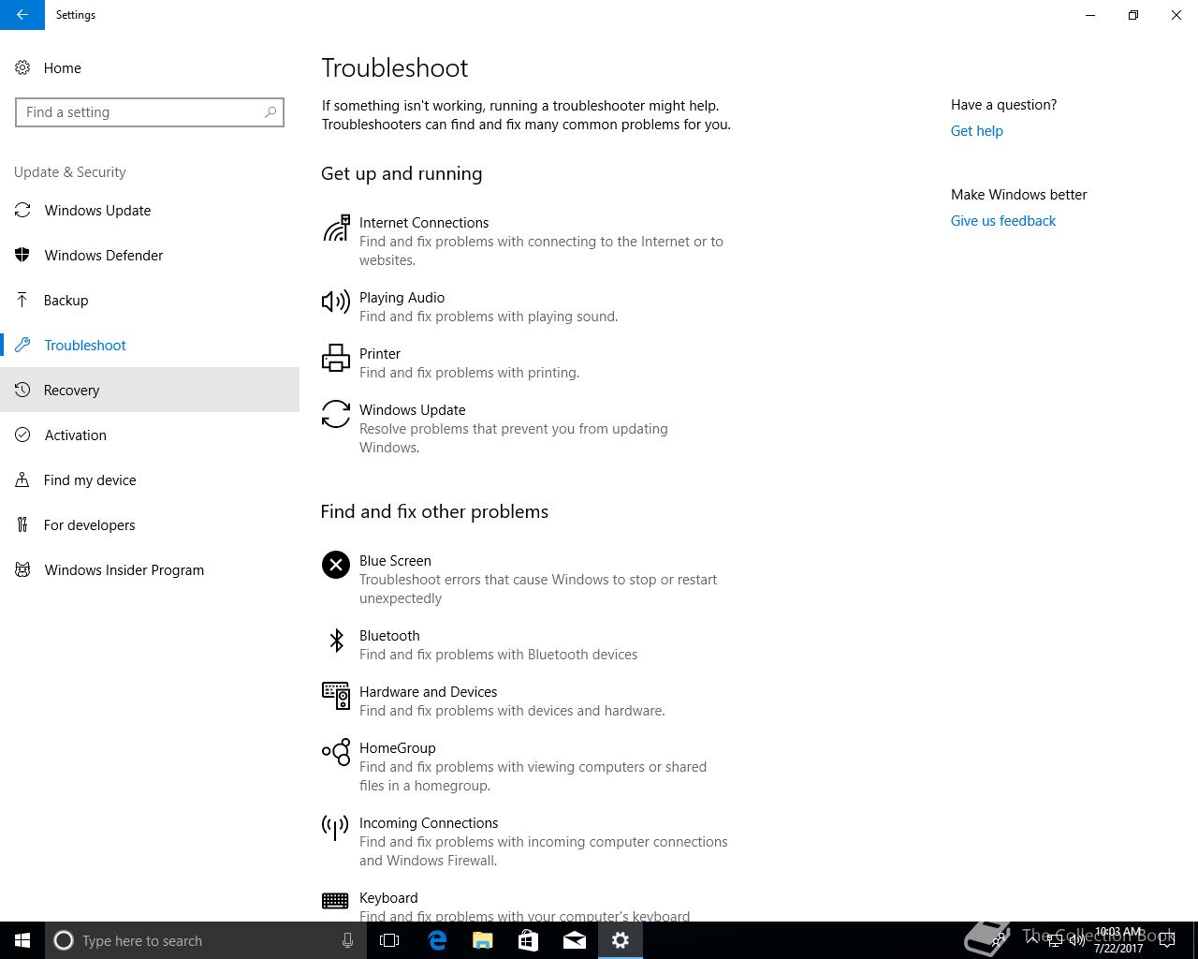Select Playing Audio troubleshooter title
Screen dimensions: 1198x959
click(x=402, y=298)
